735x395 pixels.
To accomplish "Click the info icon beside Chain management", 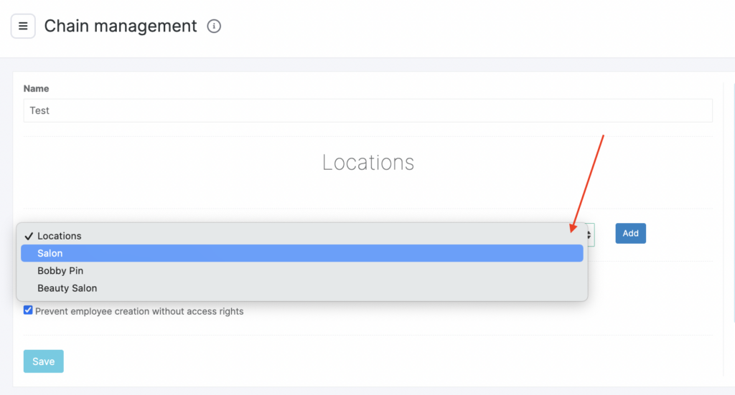I will [214, 27].
